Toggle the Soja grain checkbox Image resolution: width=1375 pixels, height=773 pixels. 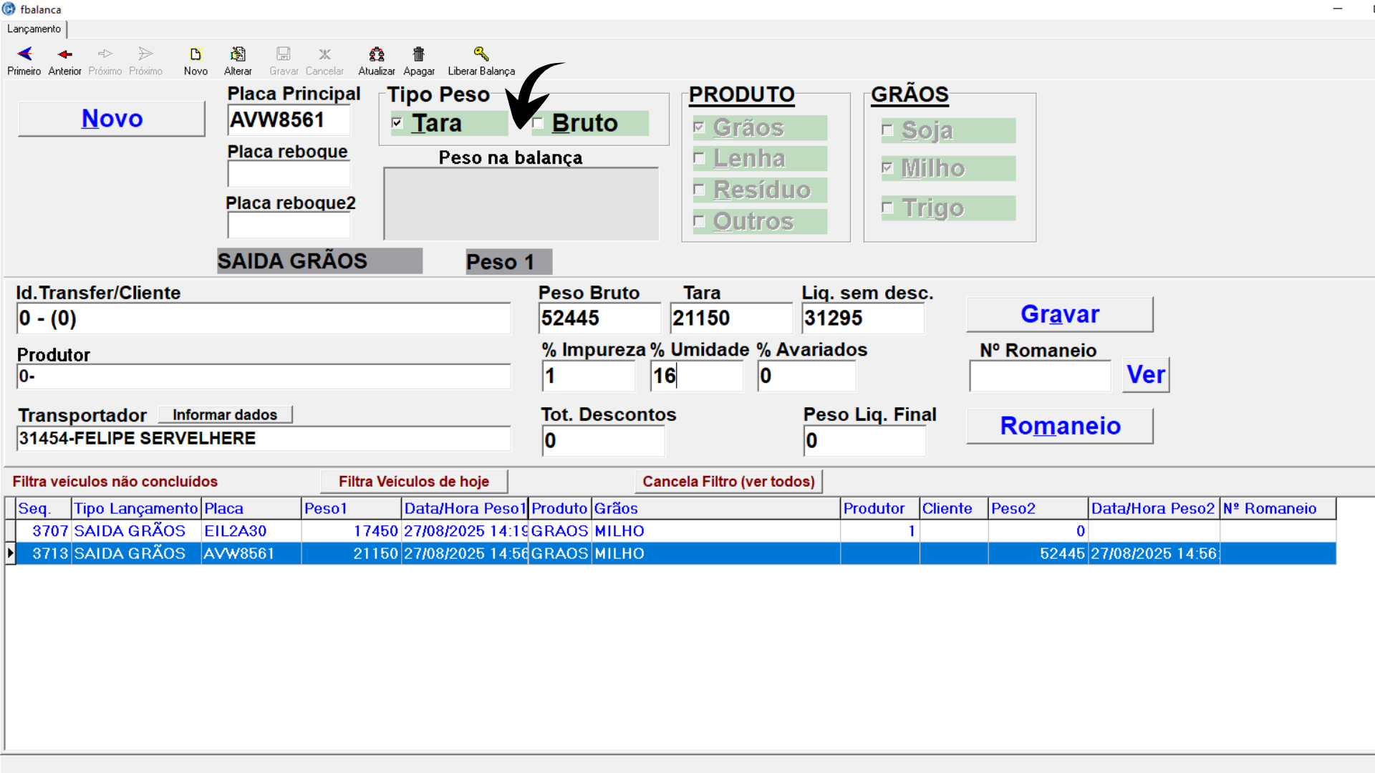pyautogui.click(x=888, y=130)
